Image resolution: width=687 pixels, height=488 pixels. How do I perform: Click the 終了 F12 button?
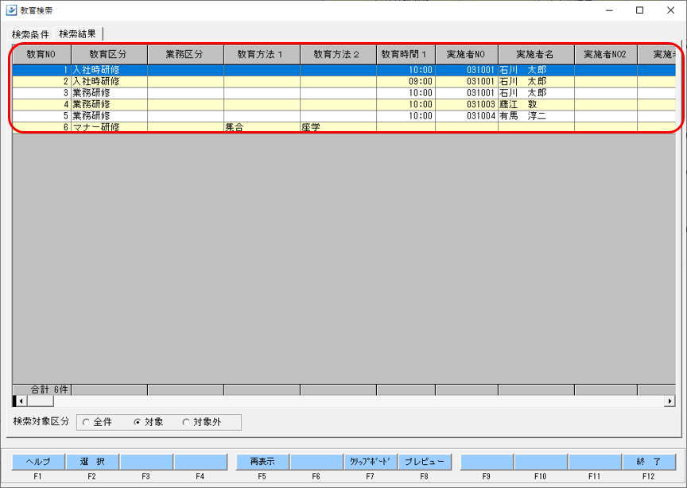[649, 462]
